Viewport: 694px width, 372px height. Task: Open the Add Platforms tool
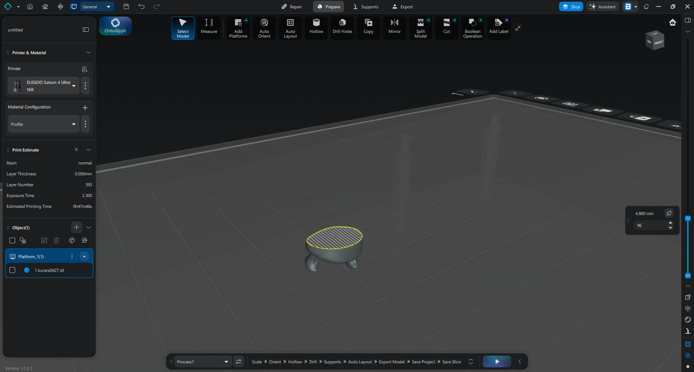[238, 28]
